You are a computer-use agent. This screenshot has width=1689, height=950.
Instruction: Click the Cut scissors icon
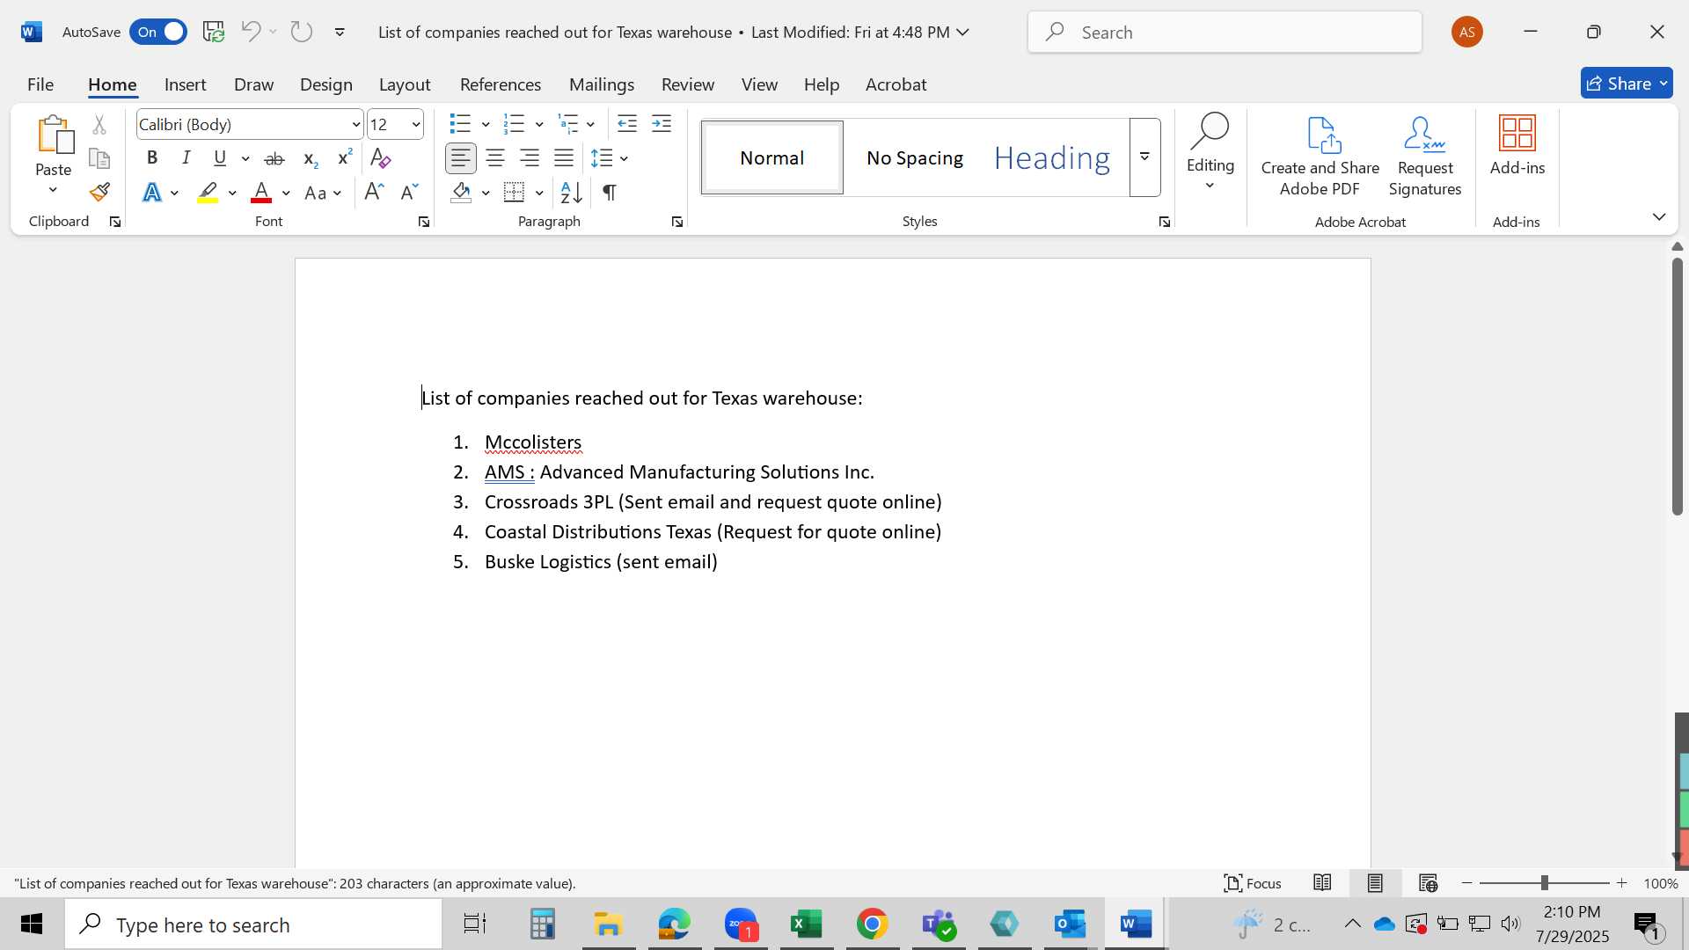(x=99, y=125)
